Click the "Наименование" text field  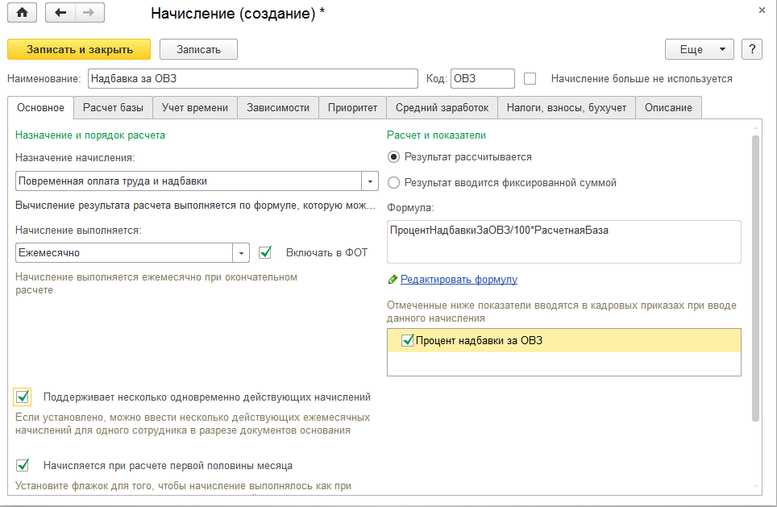coord(252,79)
